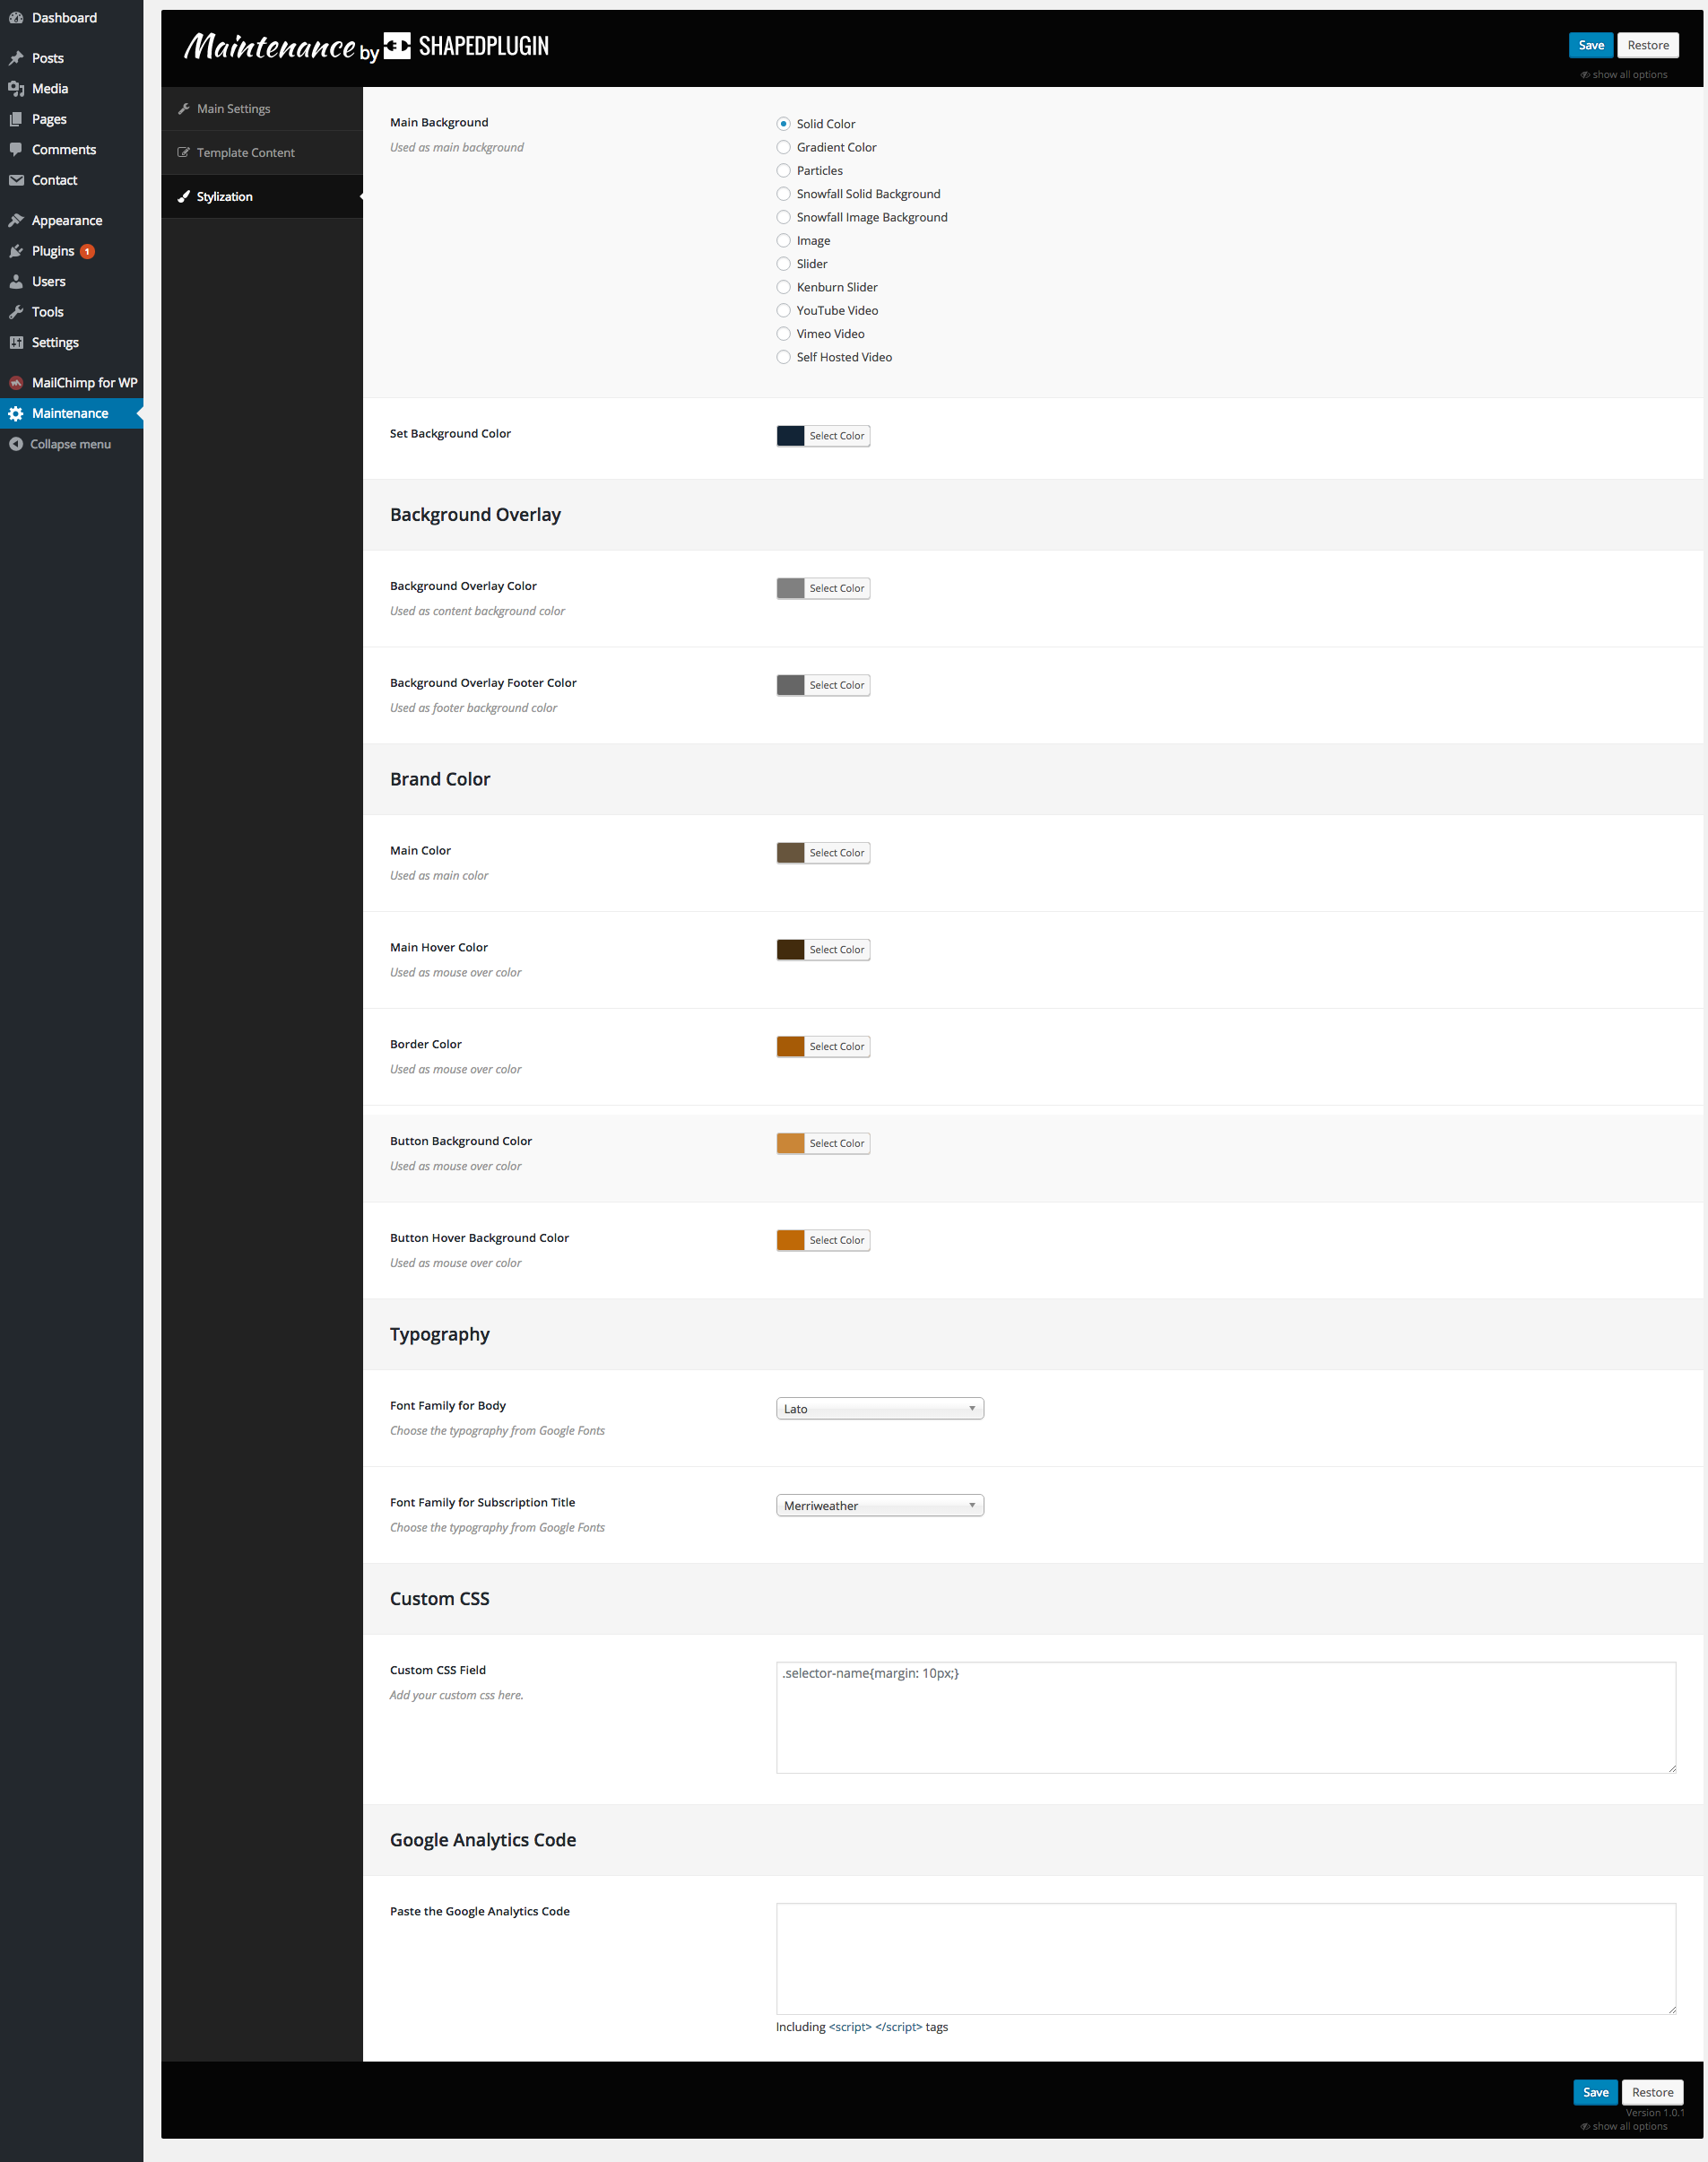Click the Plugins update count badge
The height and width of the screenshot is (2162, 1708).
click(88, 251)
